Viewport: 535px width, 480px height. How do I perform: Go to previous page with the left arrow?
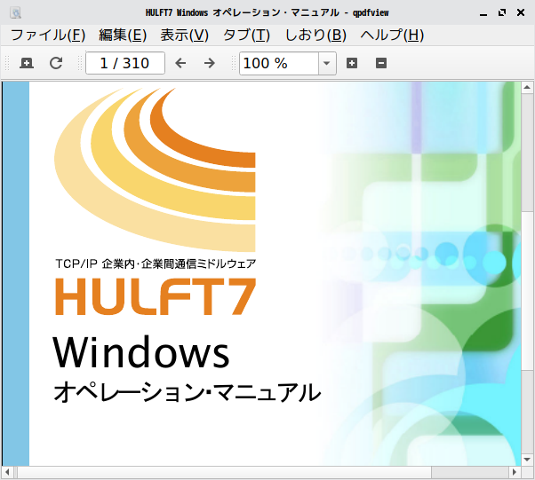click(x=180, y=63)
